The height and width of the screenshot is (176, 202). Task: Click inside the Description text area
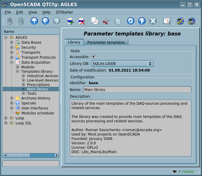pyautogui.click(x=131, y=128)
